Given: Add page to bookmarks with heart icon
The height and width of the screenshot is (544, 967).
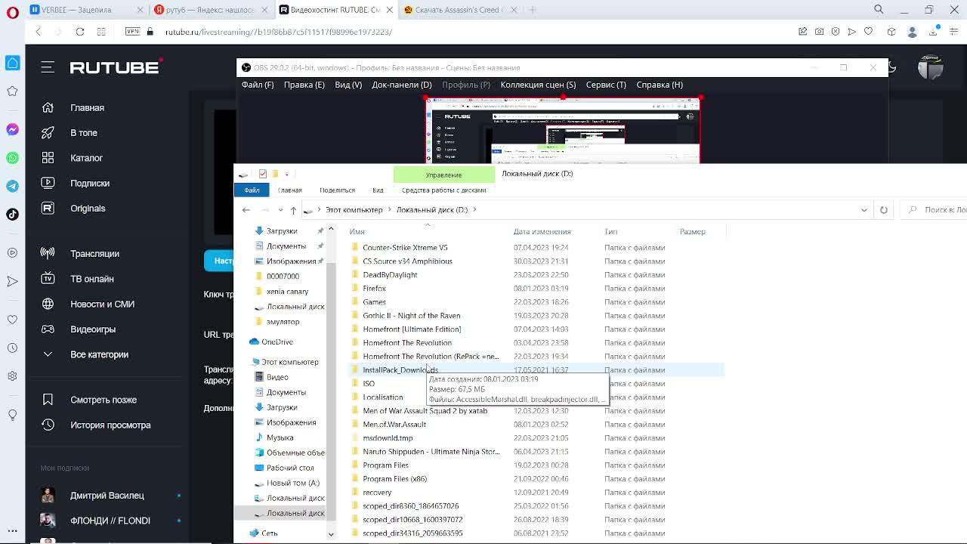Looking at the screenshot, I should 868,32.
